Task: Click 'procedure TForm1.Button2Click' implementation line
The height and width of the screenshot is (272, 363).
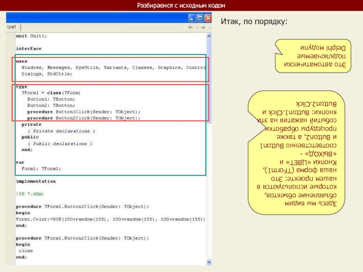Action: click(x=83, y=238)
